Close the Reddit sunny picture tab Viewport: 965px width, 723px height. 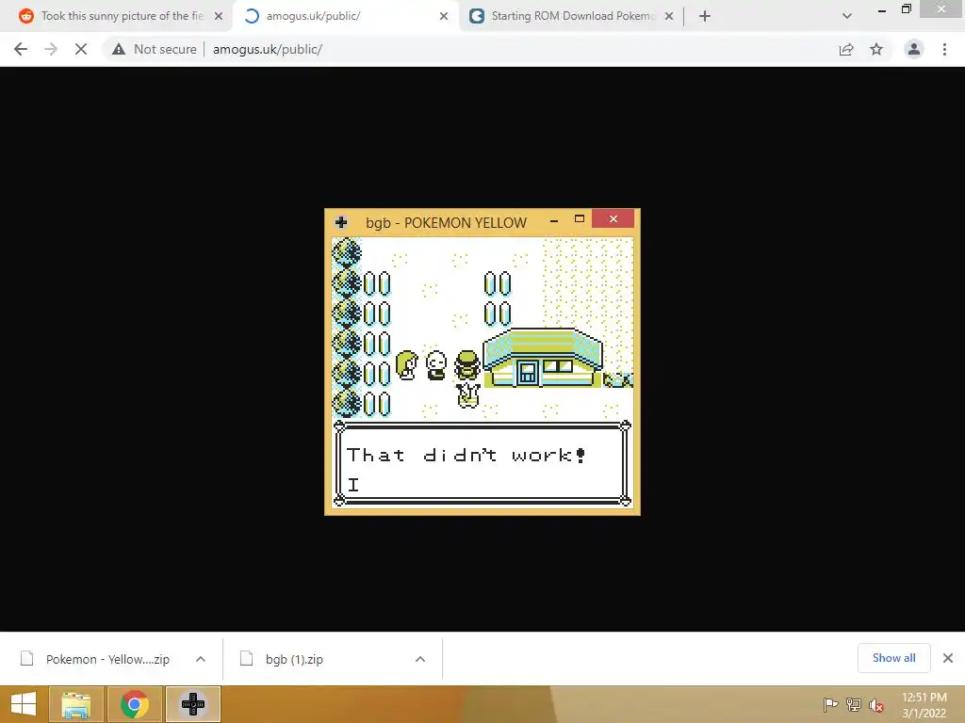[x=219, y=17]
